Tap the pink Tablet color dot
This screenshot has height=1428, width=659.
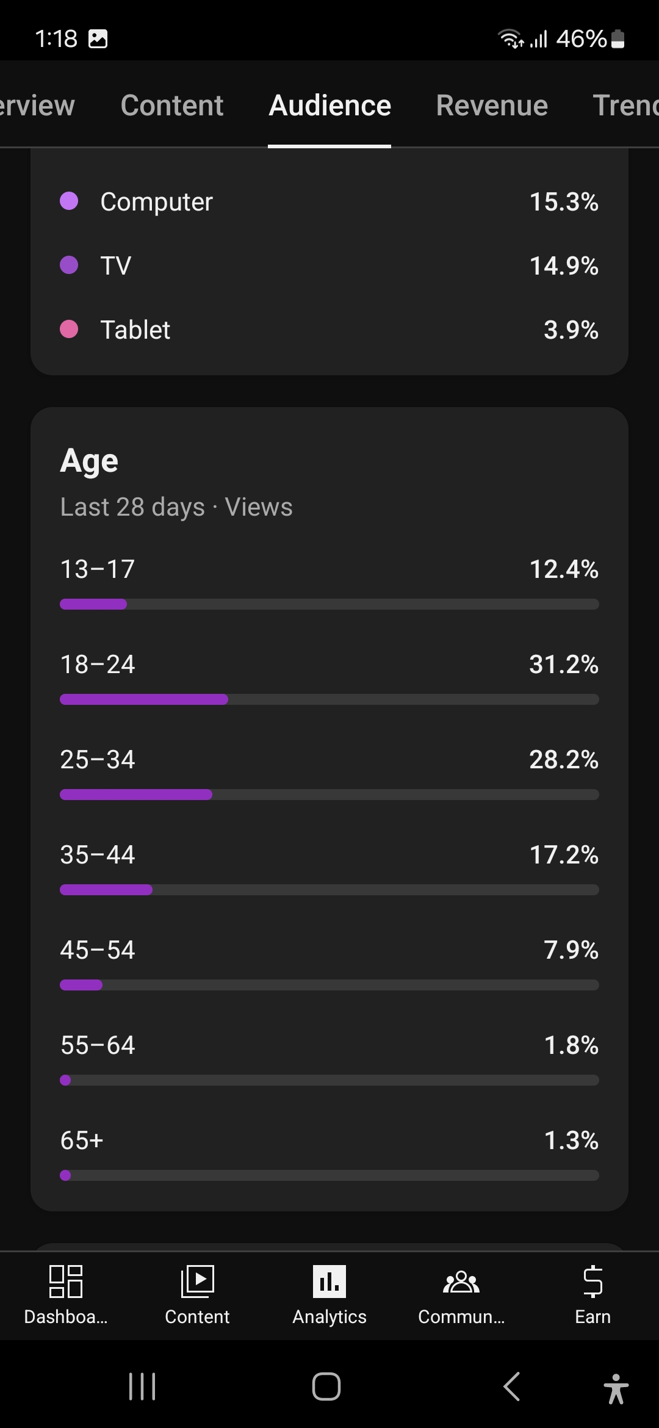click(69, 329)
